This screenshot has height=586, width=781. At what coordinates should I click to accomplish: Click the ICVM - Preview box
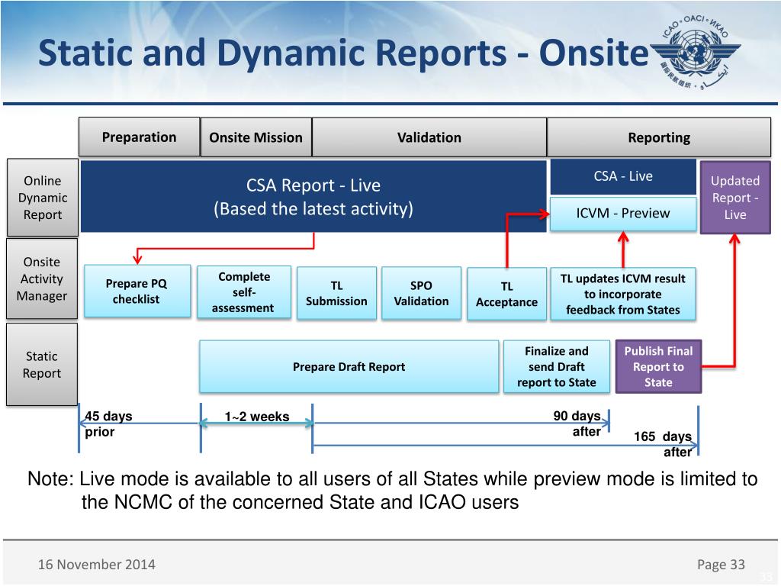click(623, 214)
